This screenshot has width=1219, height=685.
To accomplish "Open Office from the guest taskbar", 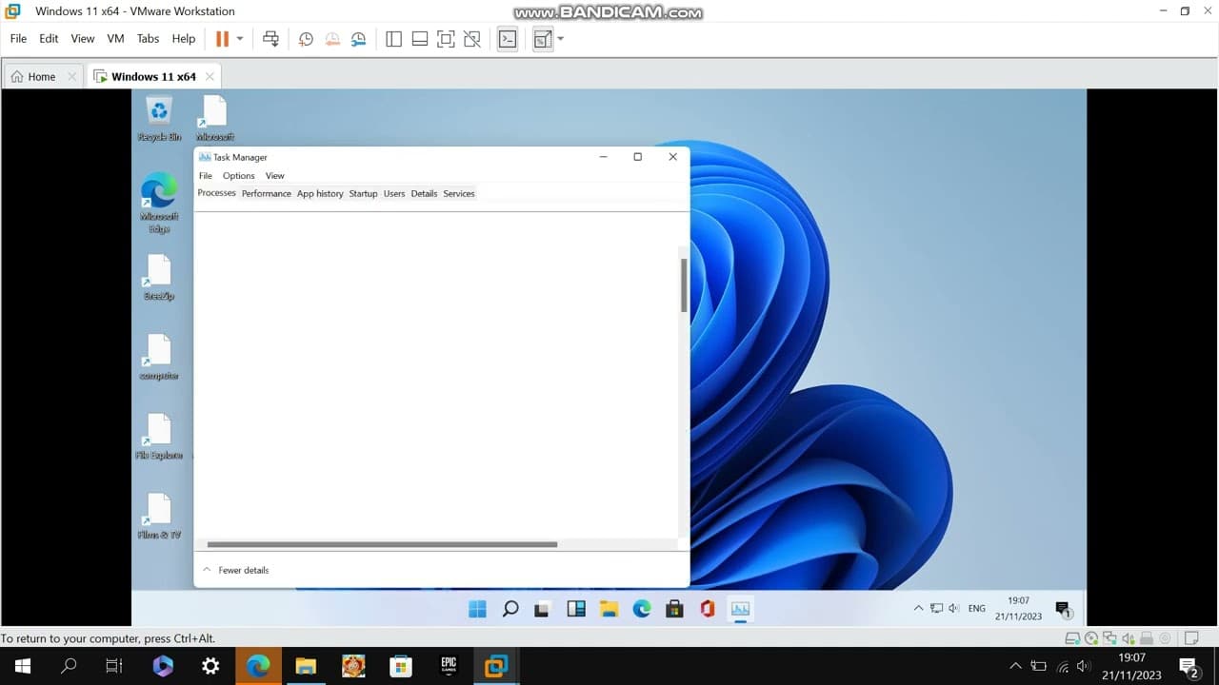I will pos(708,609).
